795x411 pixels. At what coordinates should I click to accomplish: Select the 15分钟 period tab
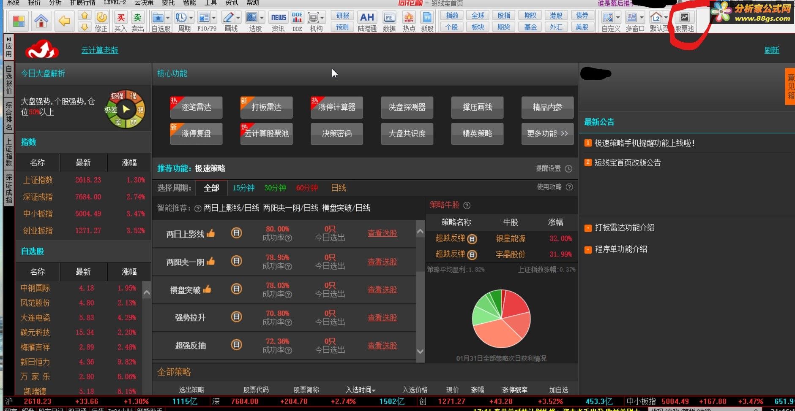pyautogui.click(x=243, y=188)
